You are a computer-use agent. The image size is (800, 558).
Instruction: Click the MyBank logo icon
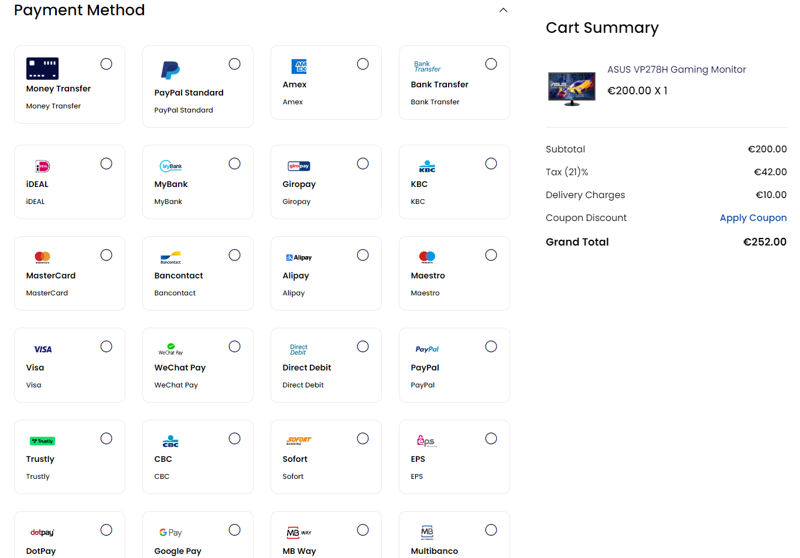click(171, 166)
